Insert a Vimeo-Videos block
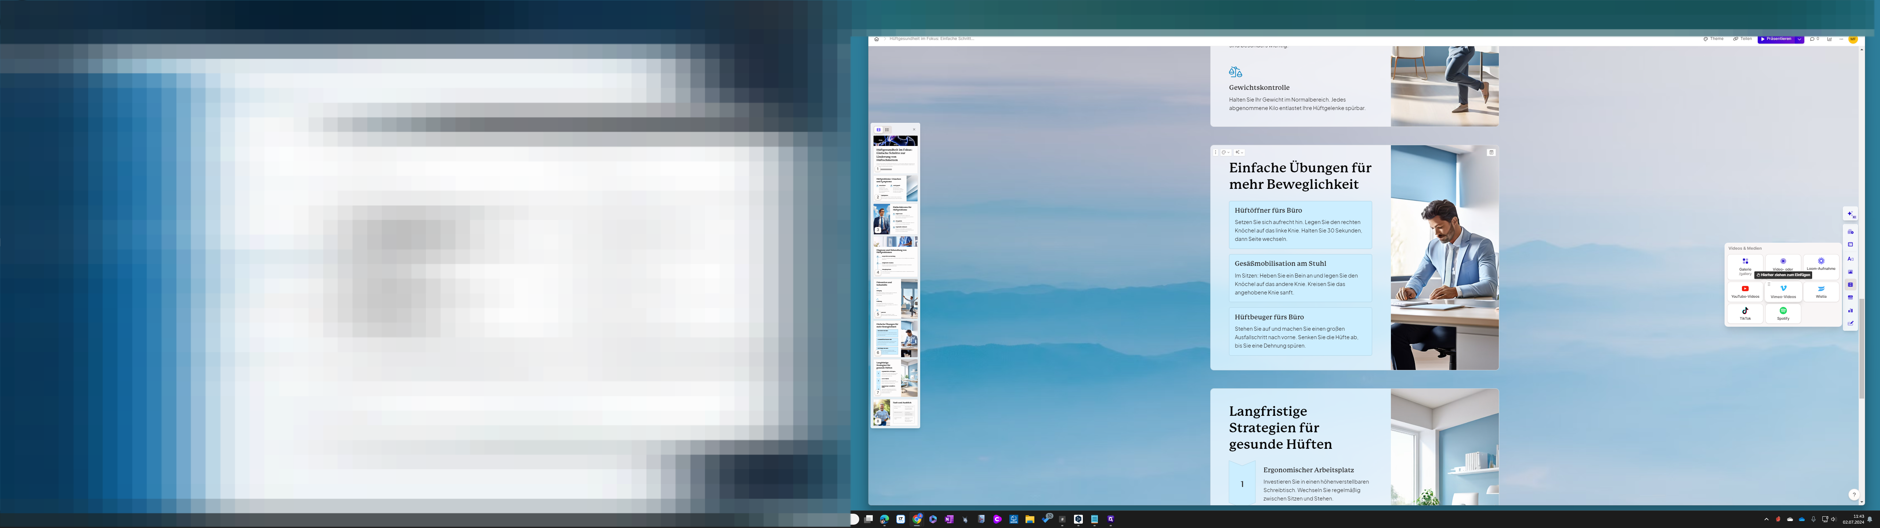This screenshot has height=528, width=1880. tap(1783, 292)
